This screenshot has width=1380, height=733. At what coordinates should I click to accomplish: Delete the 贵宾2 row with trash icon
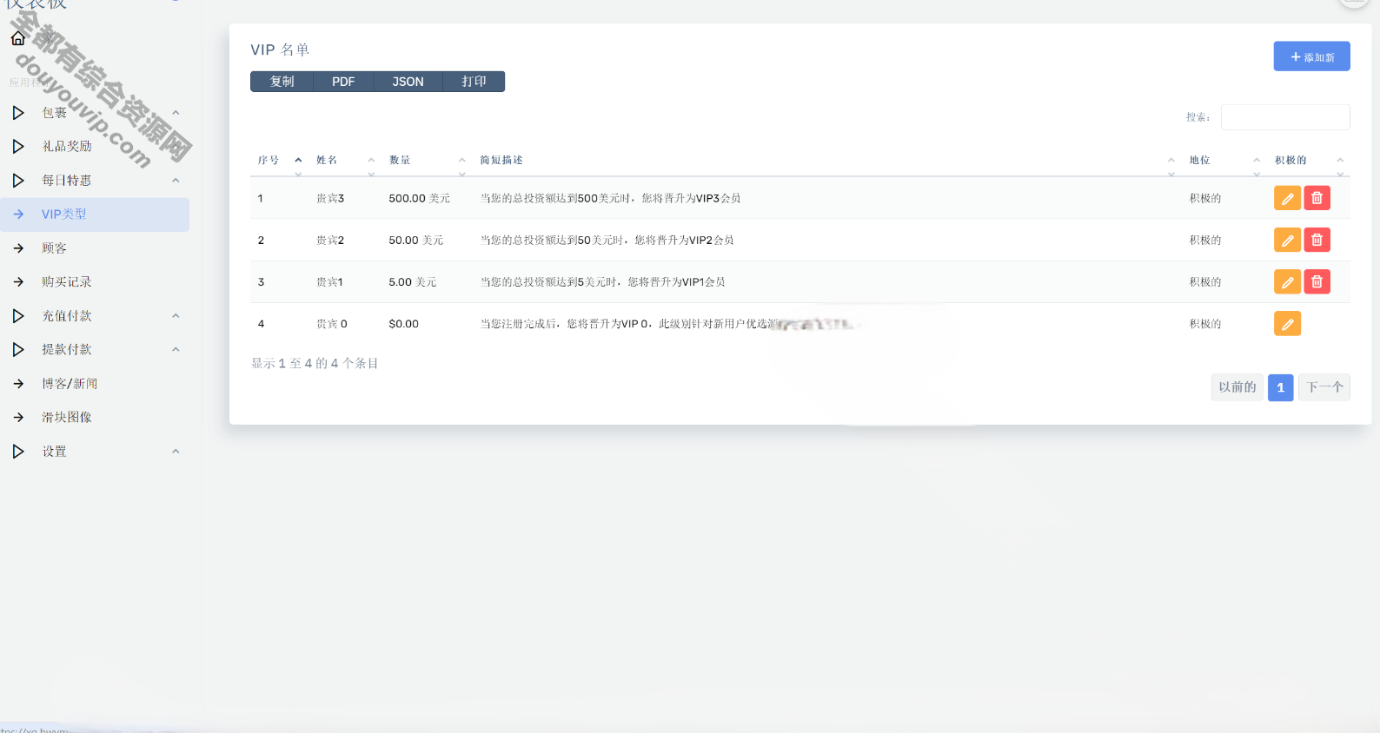pos(1317,240)
